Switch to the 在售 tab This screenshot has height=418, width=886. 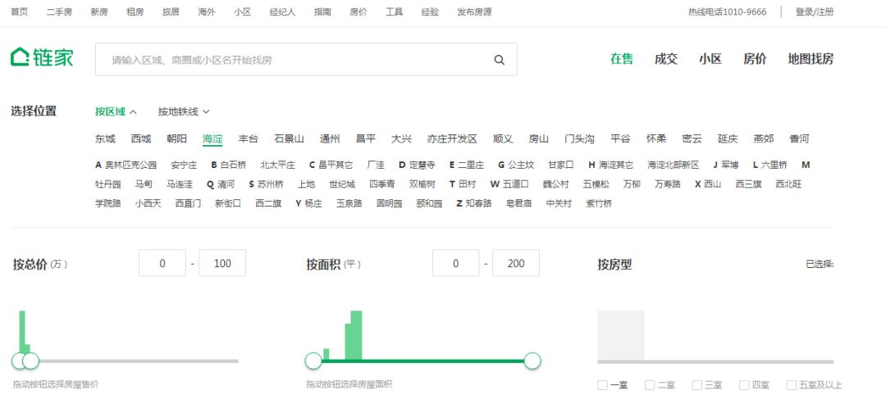click(x=622, y=59)
